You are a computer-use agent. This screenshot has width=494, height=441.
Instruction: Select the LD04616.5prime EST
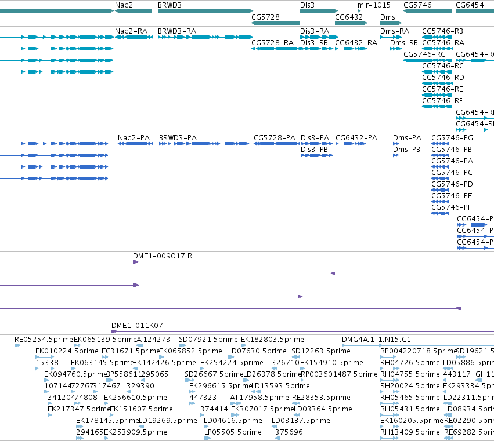point(206,427)
